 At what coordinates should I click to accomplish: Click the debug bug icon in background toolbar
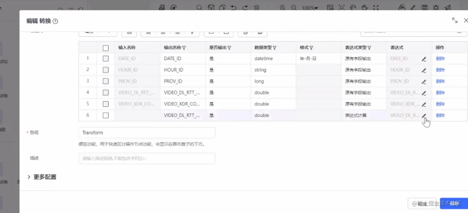436,7
